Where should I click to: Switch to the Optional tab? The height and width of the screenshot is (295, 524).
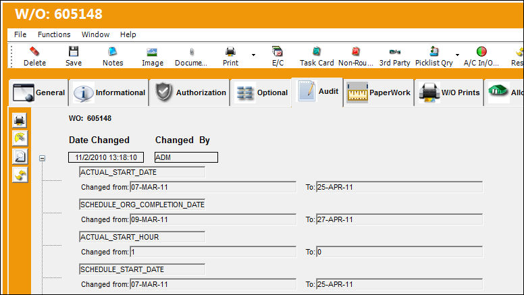click(261, 92)
